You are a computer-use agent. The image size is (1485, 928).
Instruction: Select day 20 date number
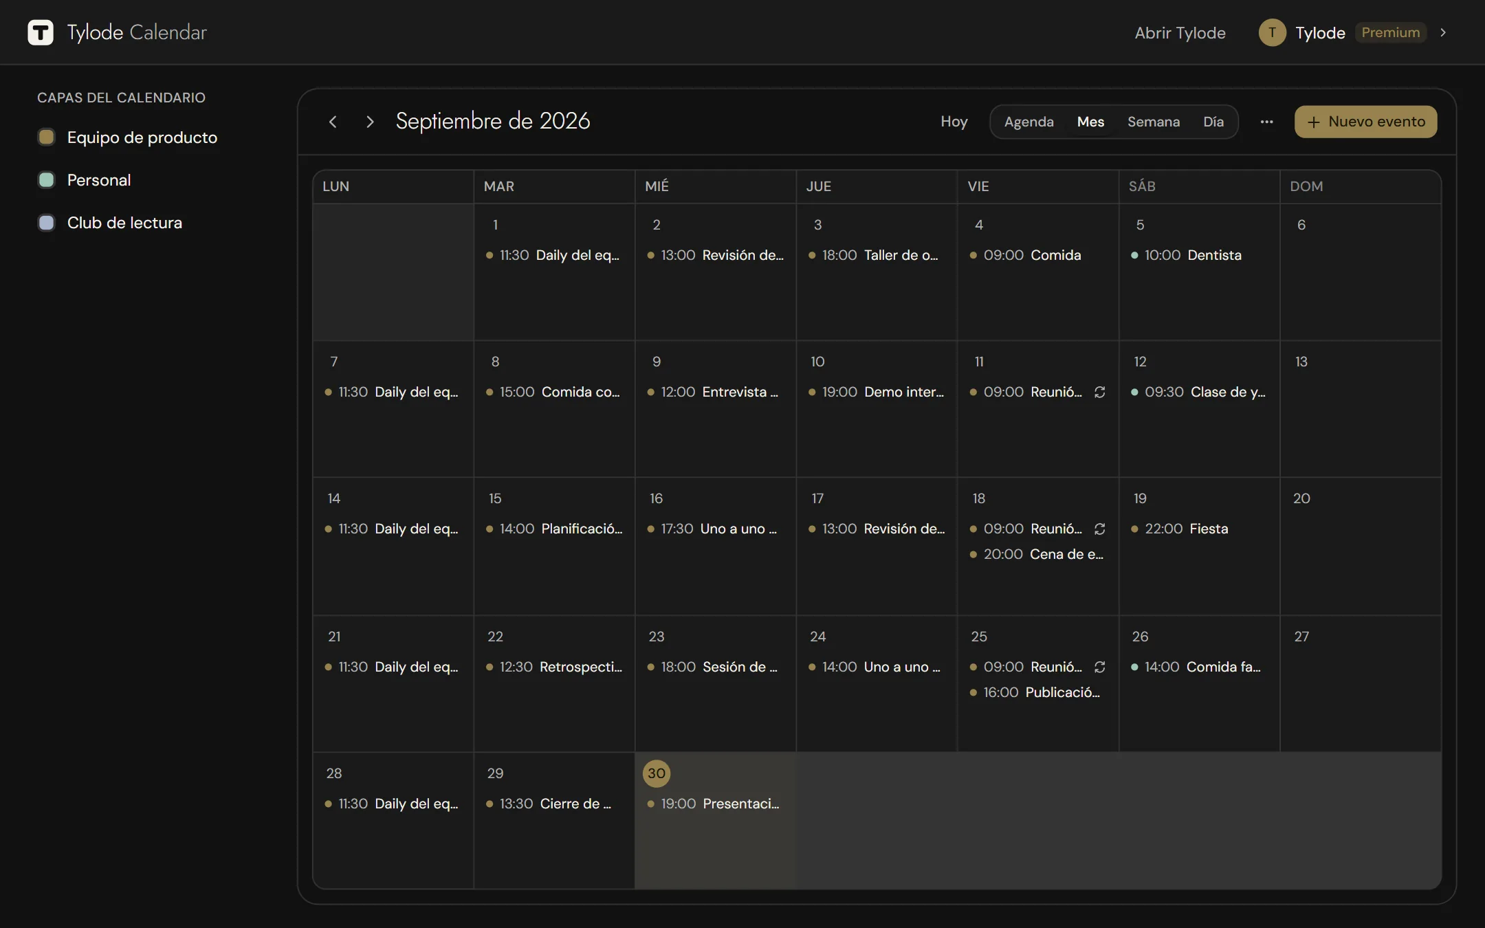tap(1301, 498)
